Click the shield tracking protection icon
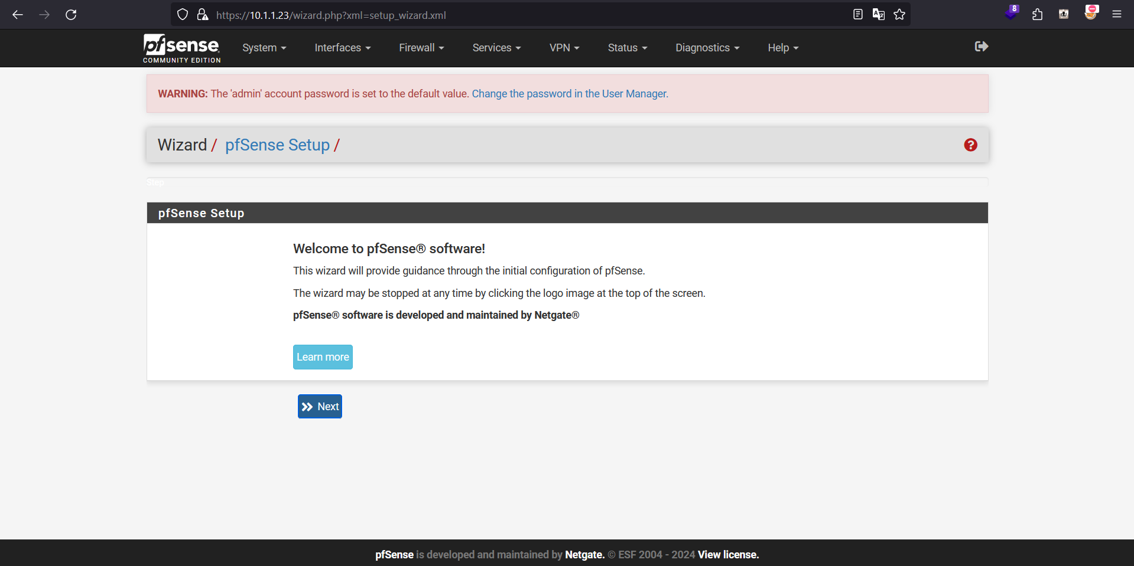 [183, 15]
